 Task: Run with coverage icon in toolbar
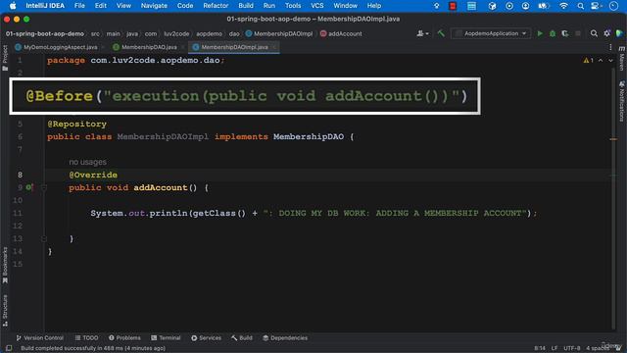coord(565,33)
